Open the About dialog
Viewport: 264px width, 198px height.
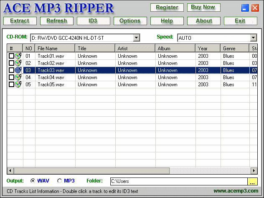[204, 21]
